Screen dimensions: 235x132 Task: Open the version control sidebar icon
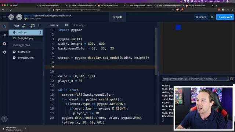point(4,35)
